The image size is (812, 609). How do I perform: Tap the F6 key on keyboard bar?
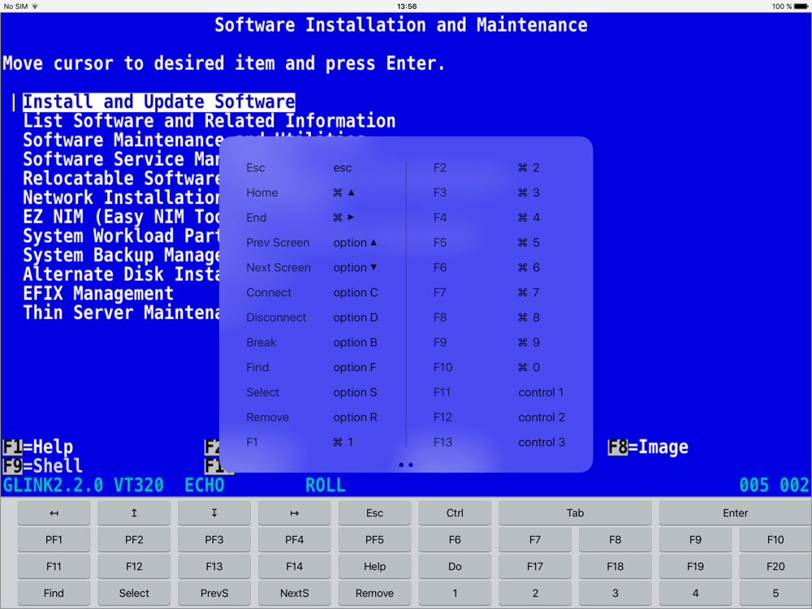pos(455,540)
